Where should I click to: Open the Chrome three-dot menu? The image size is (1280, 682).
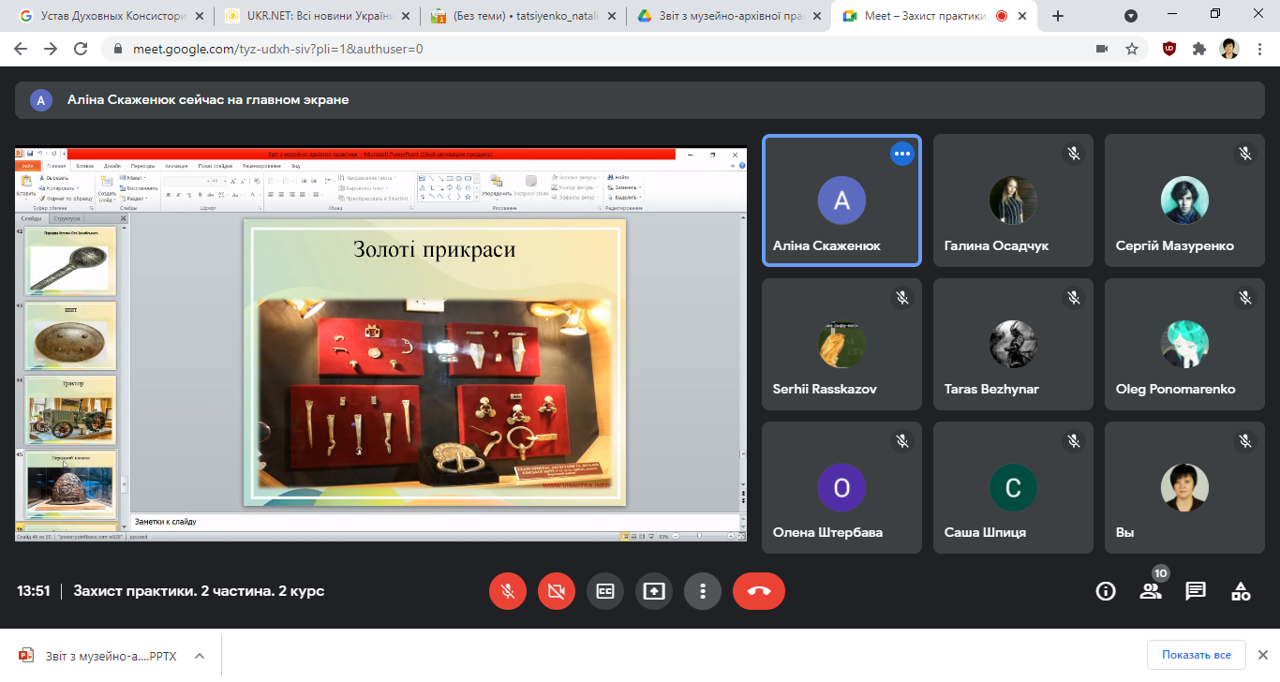1258,49
